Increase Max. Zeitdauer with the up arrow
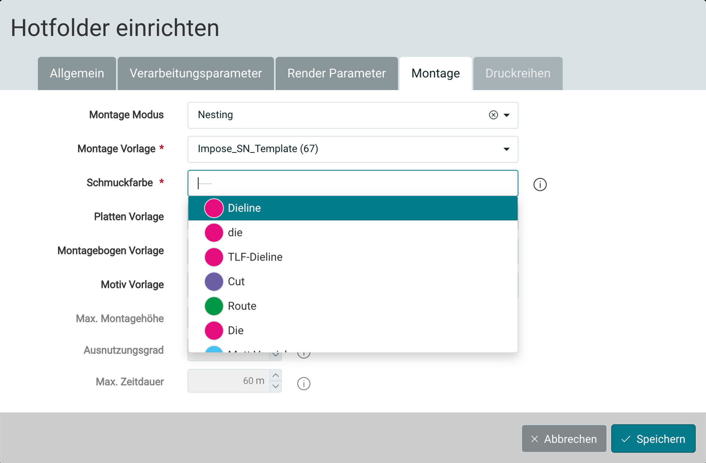The width and height of the screenshot is (706, 463). (x=275, y=375)
